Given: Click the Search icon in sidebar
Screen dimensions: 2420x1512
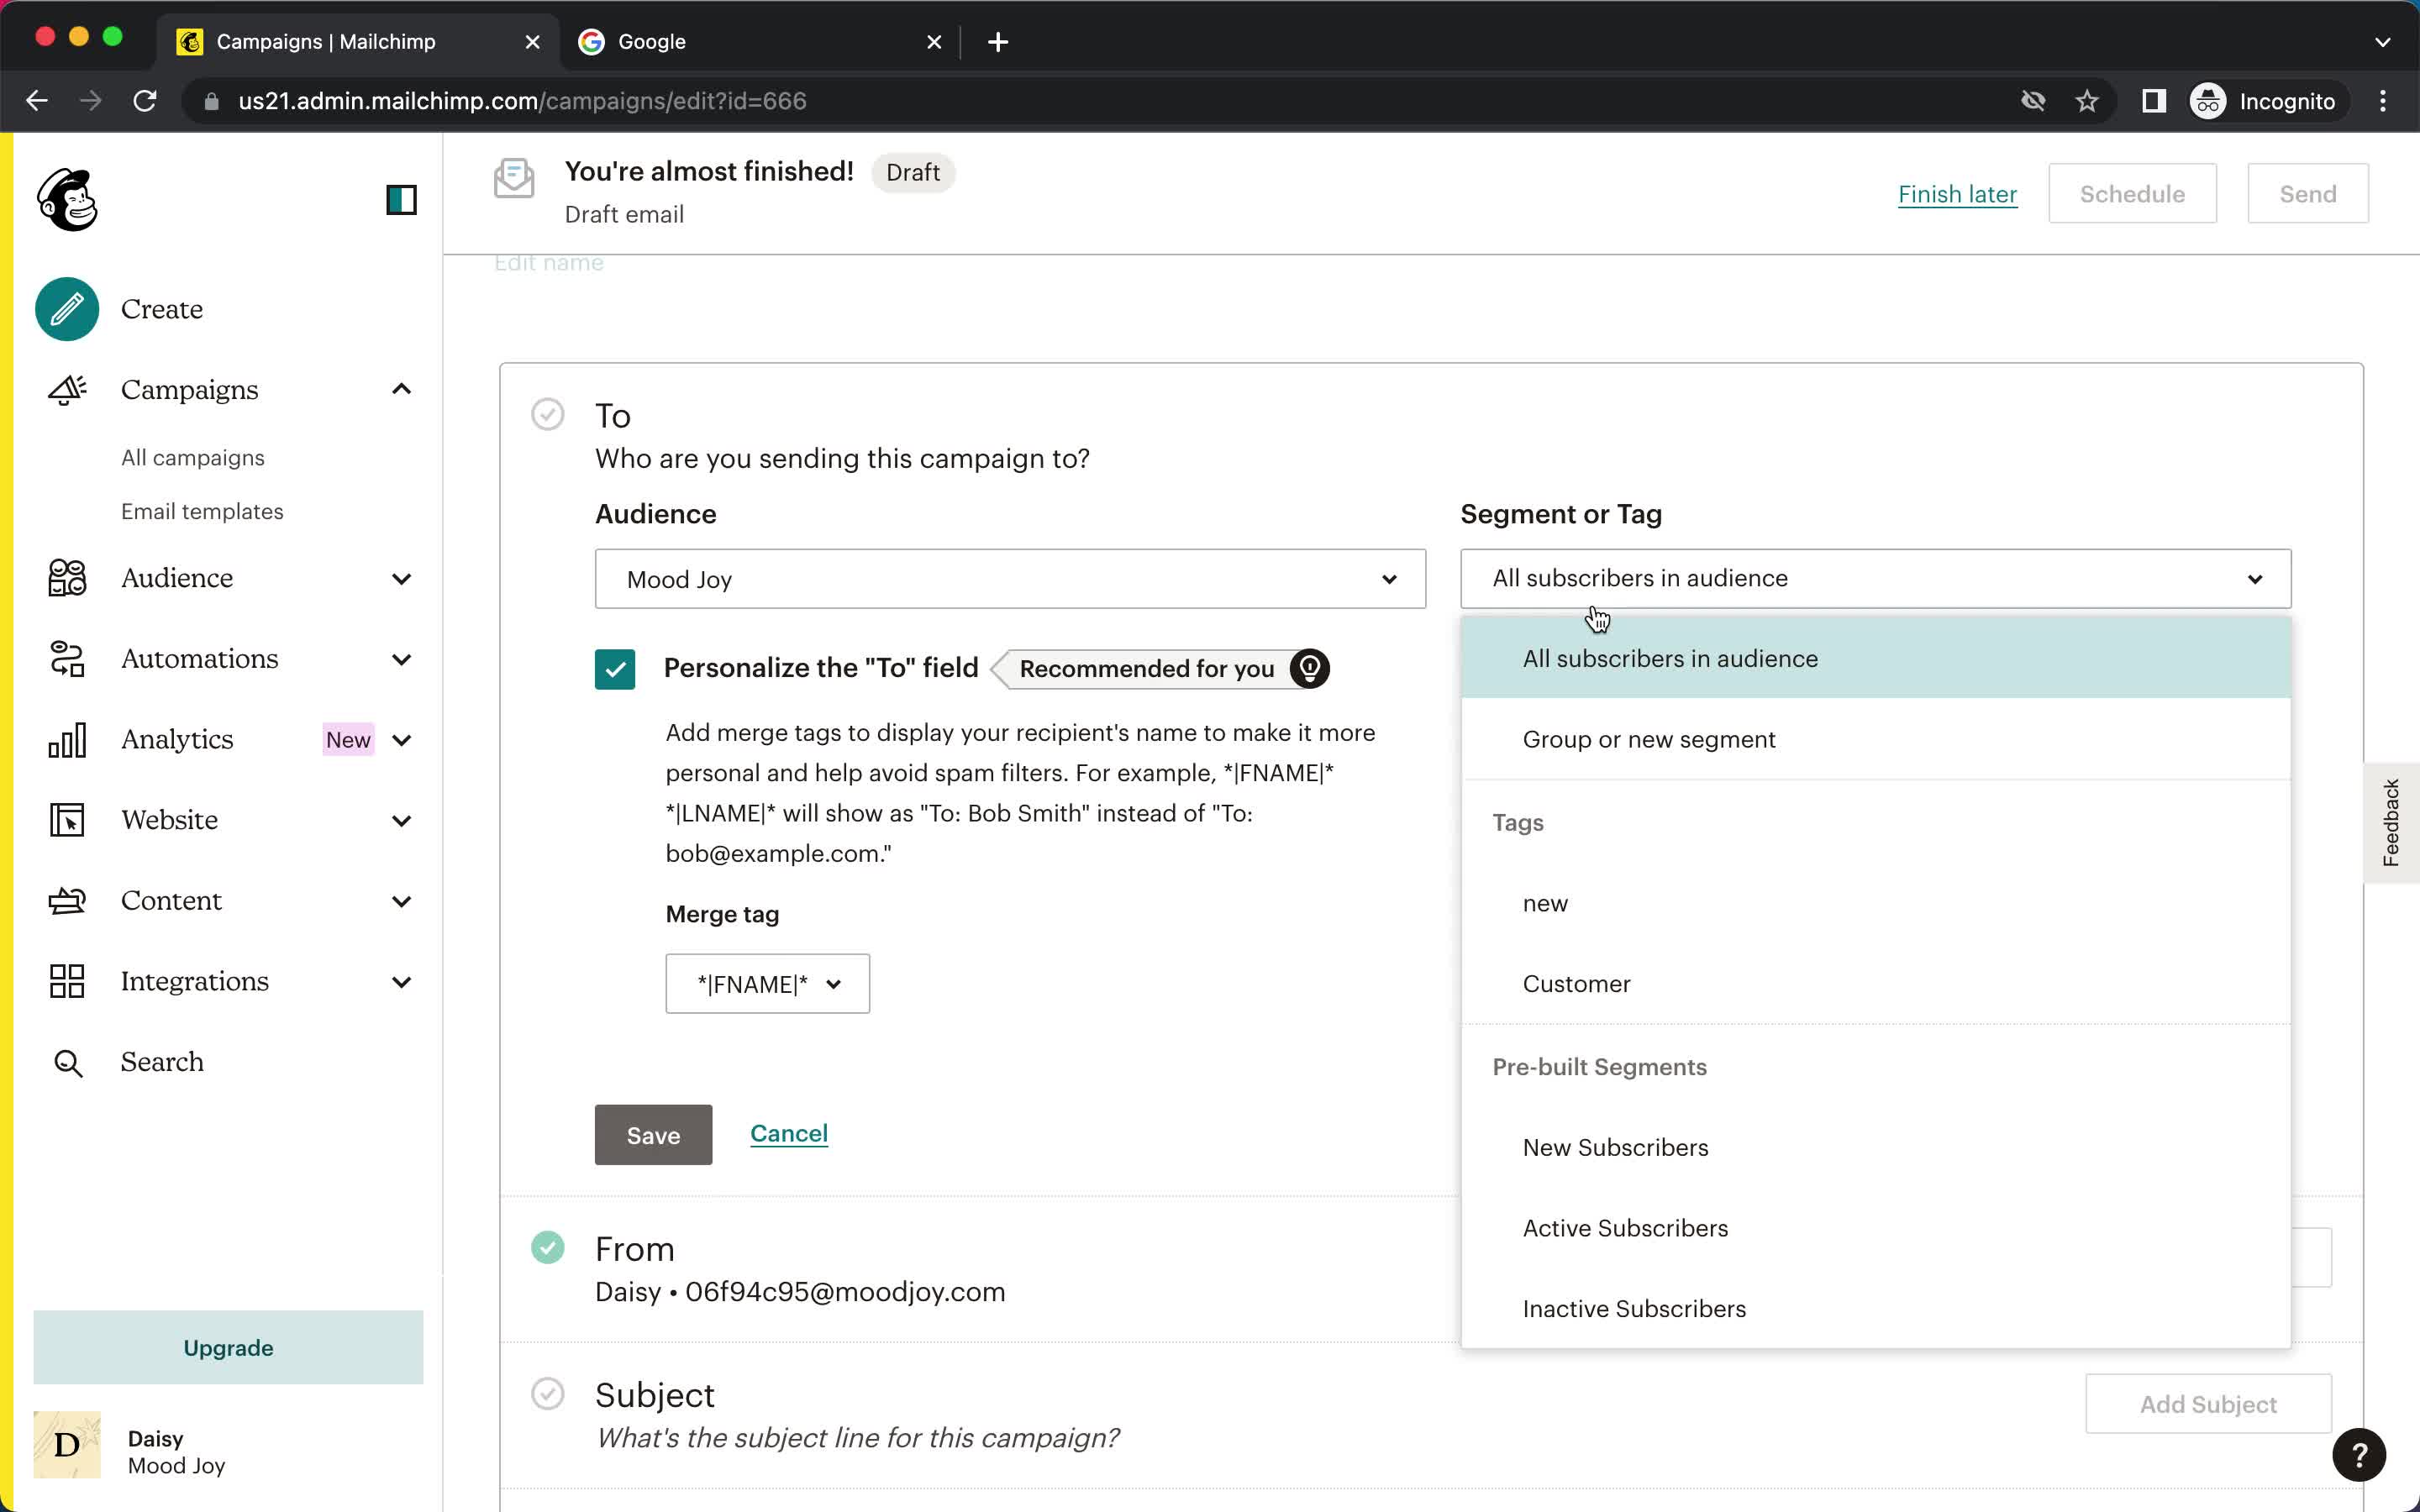Looking at the screenshot, I should click(x=68, y=1061).
